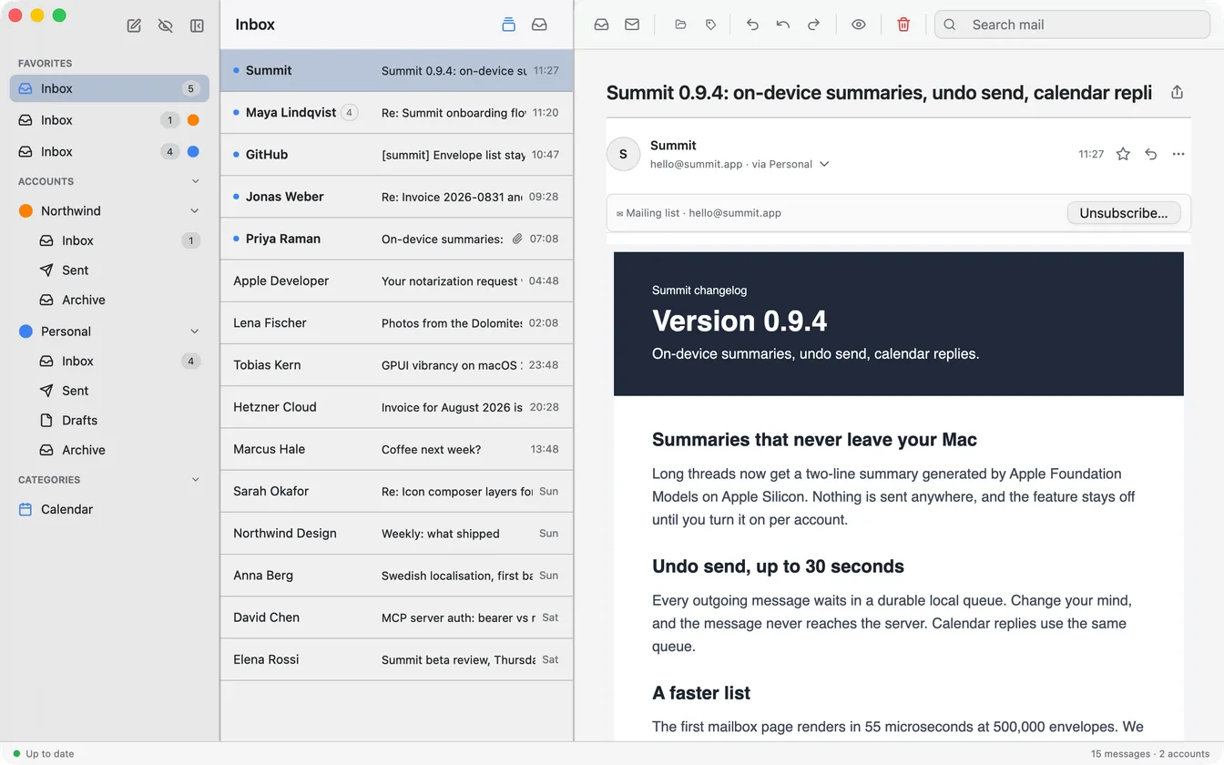Toggle the crossed-out eye icon in the sidebar header
Viewport: 1224px width, 765px height.
click(165, 25)
